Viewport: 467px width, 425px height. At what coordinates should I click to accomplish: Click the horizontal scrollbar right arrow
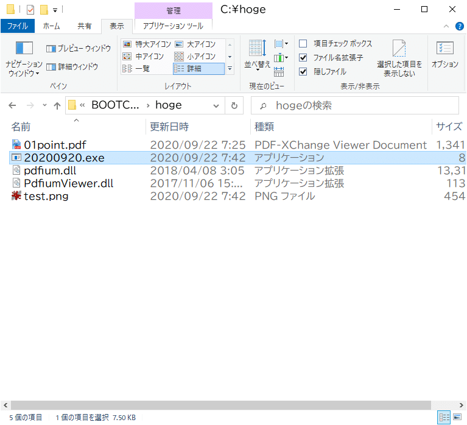(461, 405)
